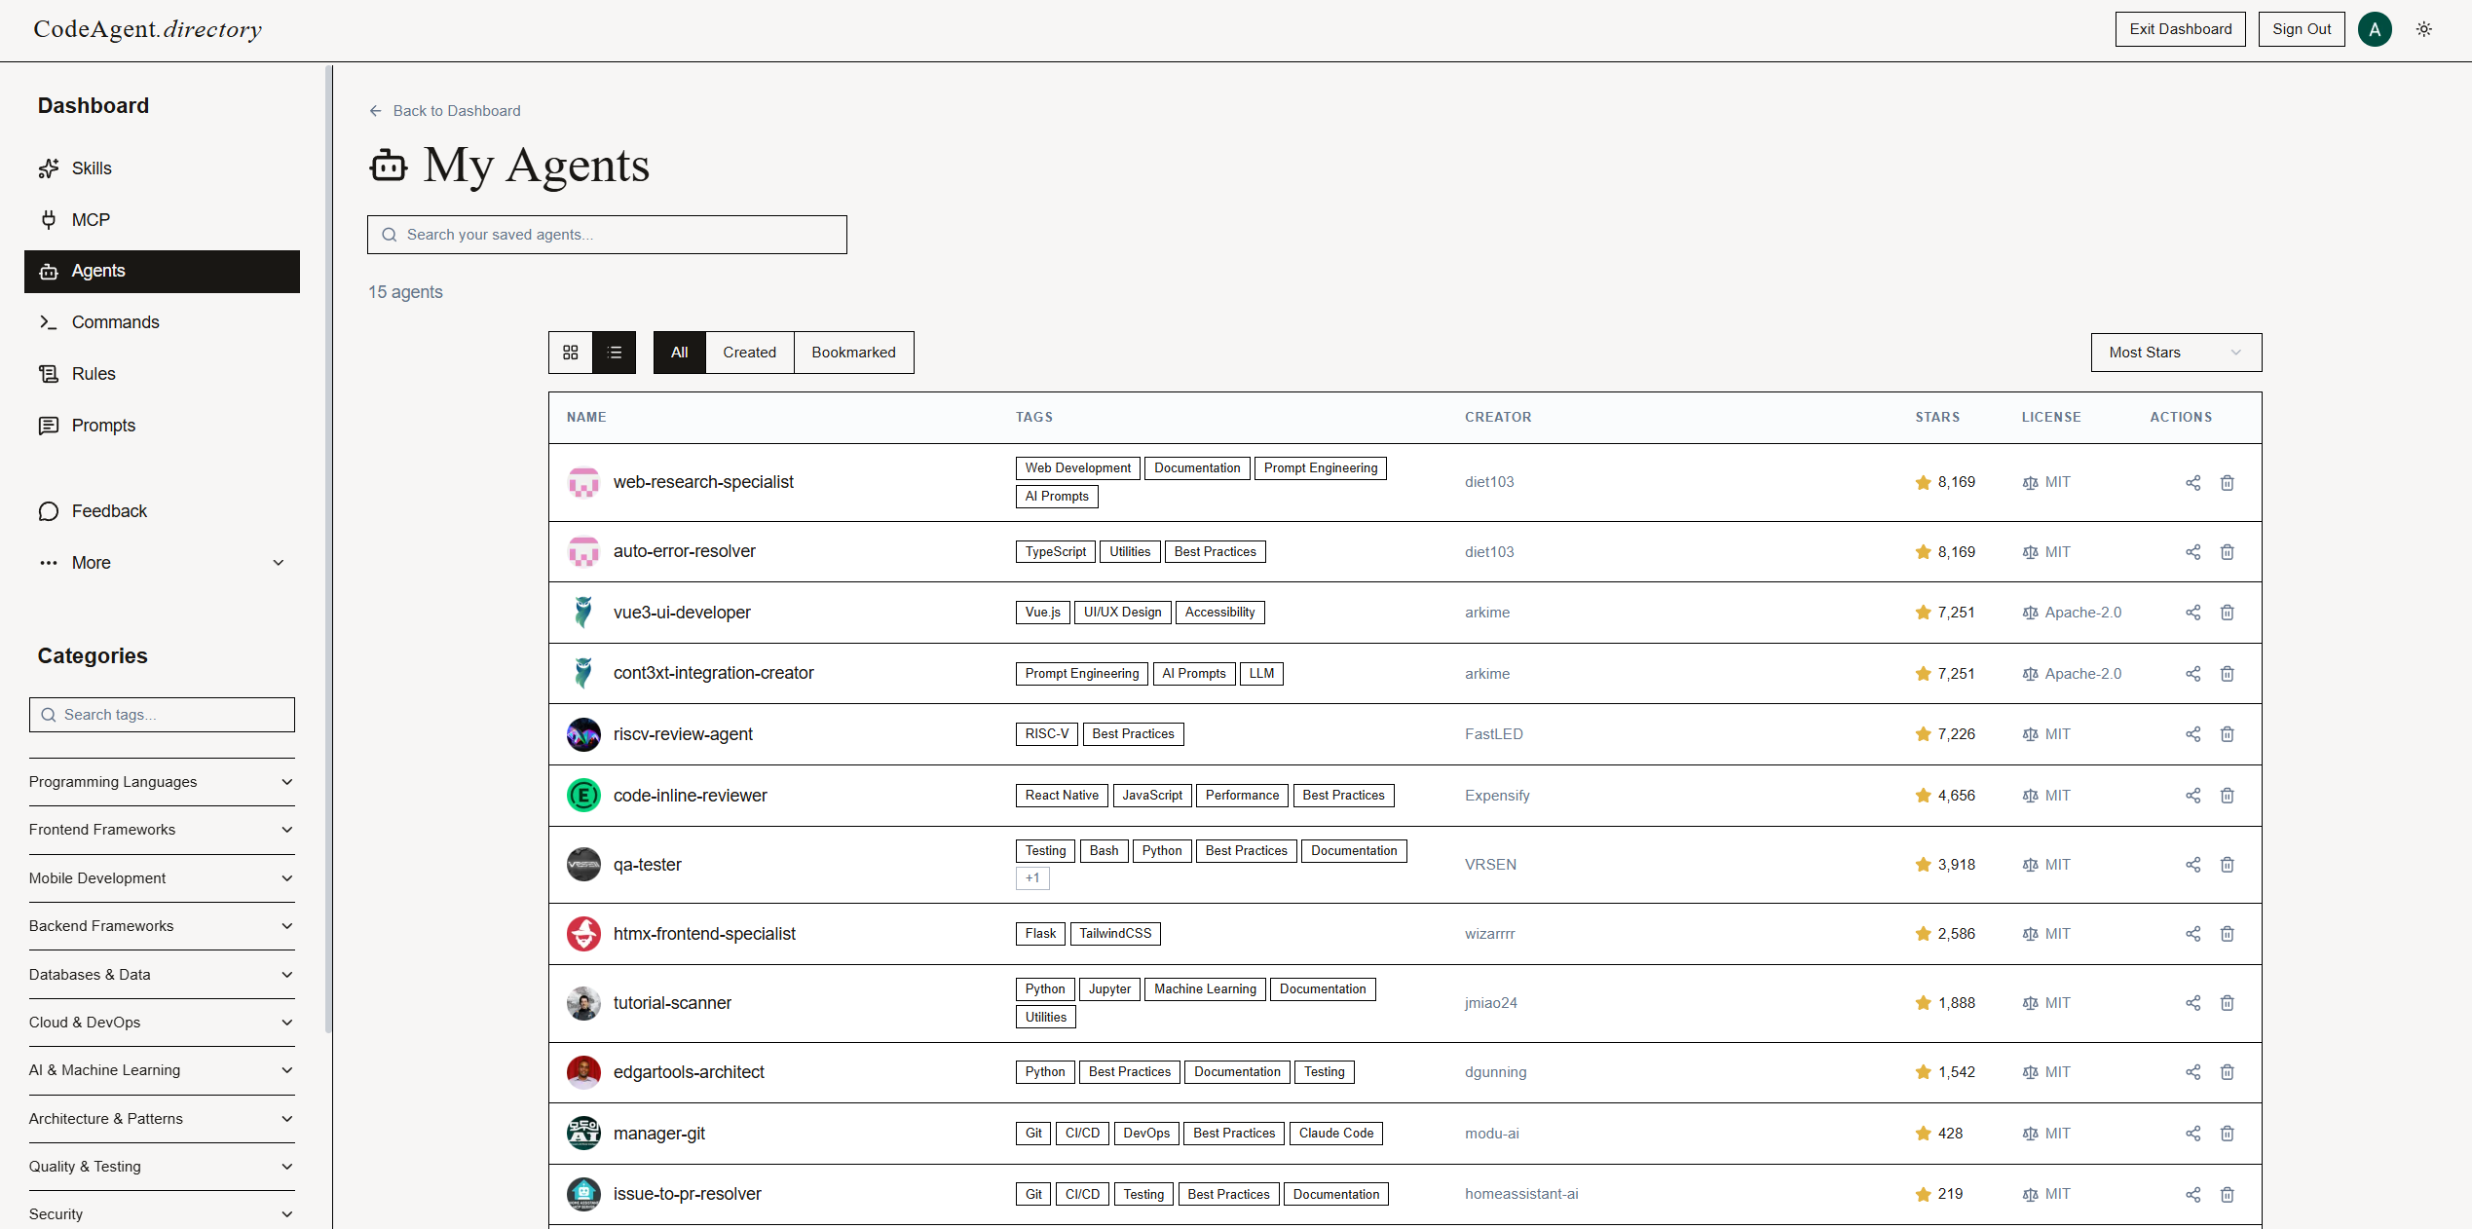Switch to list view layout
Image resolution: width=2472 pixels, height=1229 pixels.
click(x=615, y=352)
